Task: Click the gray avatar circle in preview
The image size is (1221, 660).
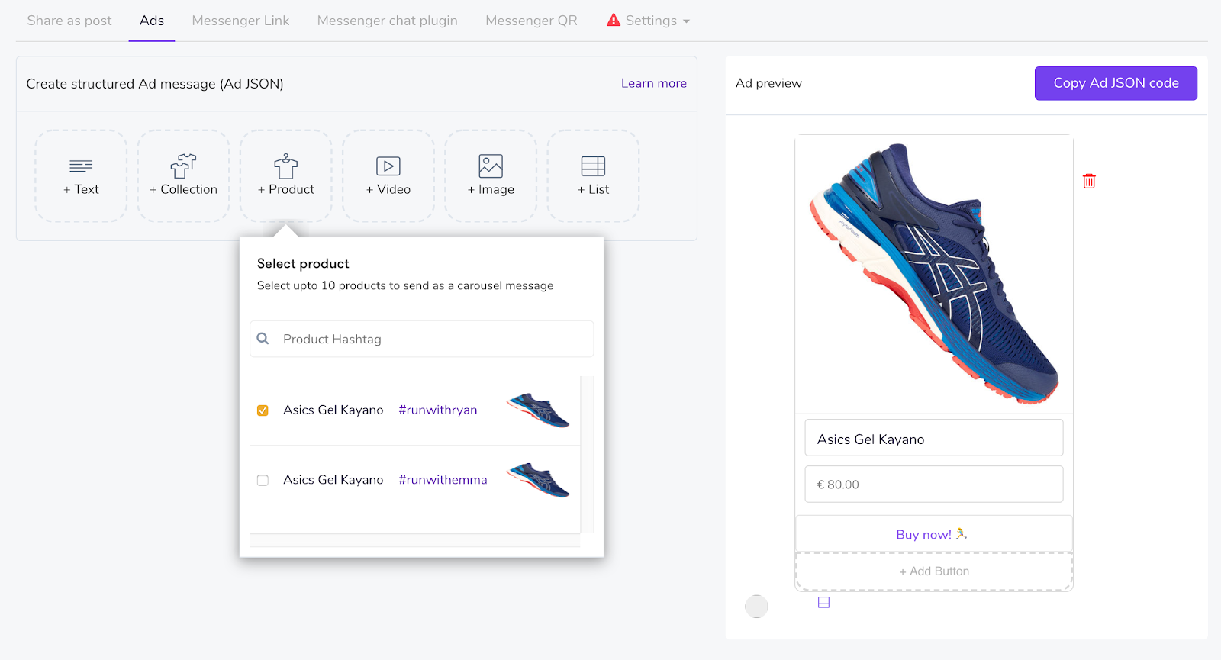Action: [756, 607]
